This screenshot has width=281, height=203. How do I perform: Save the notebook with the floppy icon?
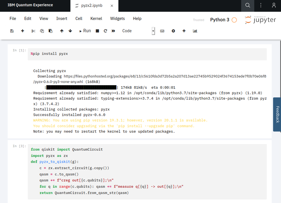pyautogui.click(x=12, y=31)
